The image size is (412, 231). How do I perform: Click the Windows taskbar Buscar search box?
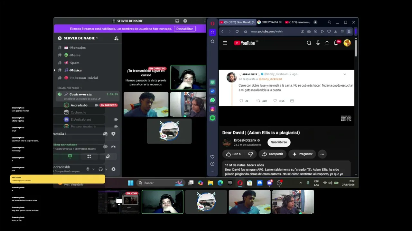point(161,183)
